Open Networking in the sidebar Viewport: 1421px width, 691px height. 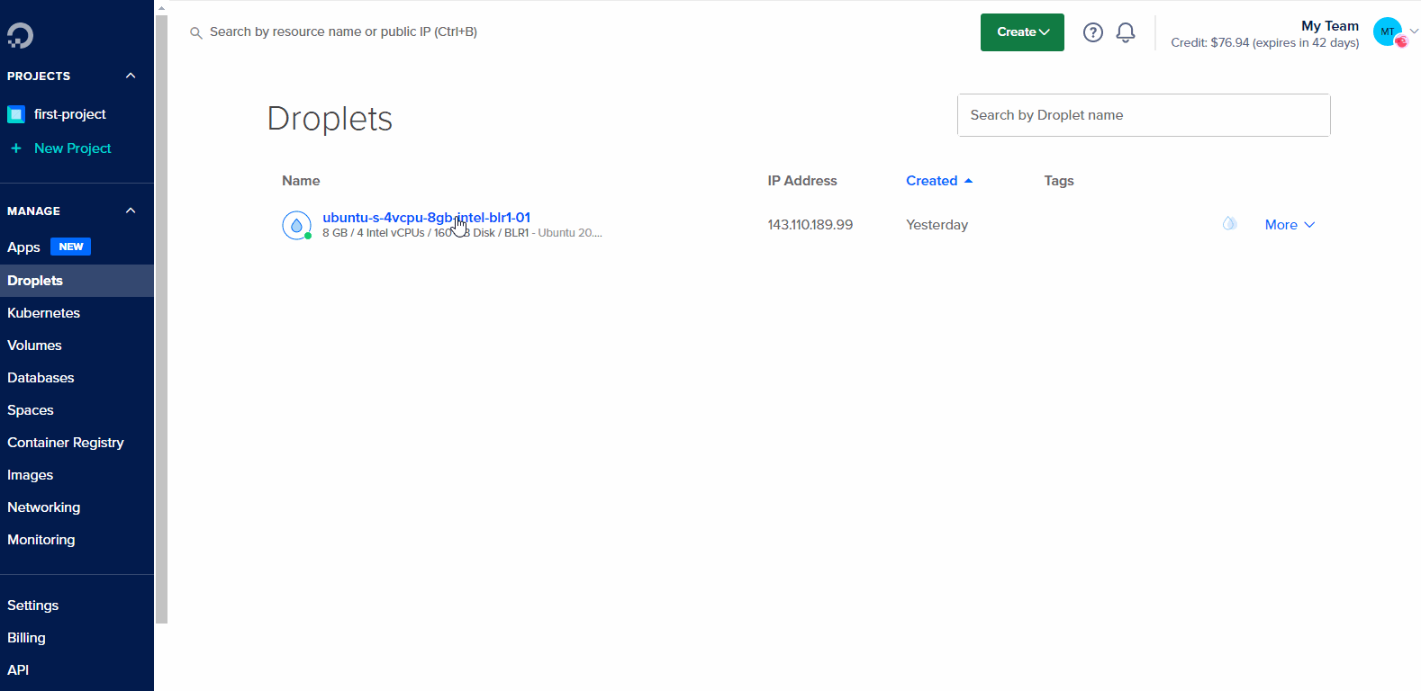click(43, 507)
